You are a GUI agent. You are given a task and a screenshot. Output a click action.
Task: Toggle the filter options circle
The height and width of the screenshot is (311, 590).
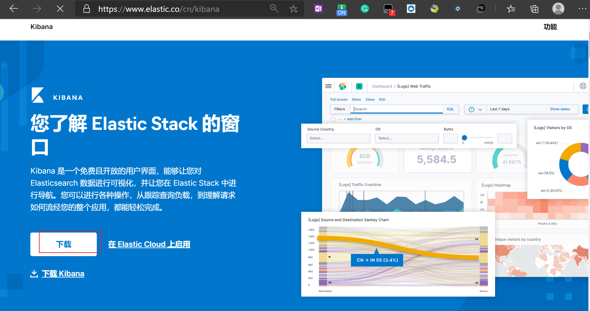[333, 119]
